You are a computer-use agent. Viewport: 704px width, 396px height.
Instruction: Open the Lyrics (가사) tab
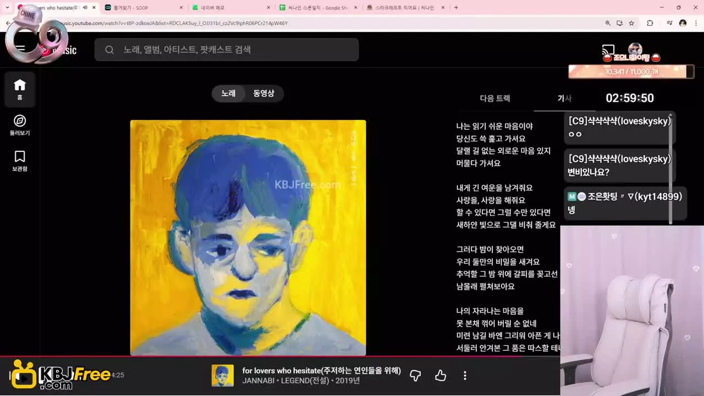click(x=564, y=98)
